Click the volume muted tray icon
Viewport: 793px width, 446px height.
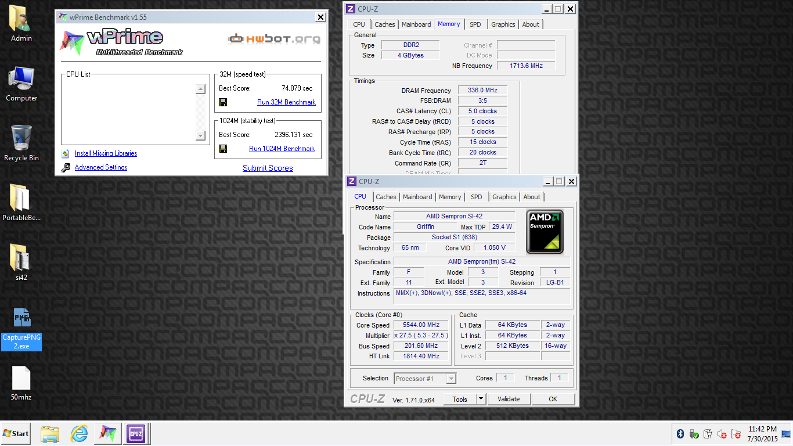pyautogui.click(x=722, y=434)
